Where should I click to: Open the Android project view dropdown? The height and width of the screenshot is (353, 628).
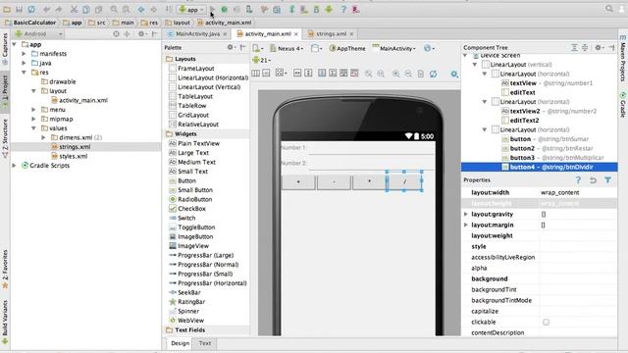point(38,34)
